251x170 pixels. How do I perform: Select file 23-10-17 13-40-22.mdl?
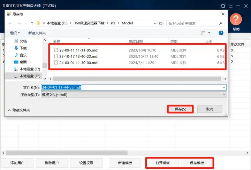(79, 56)
